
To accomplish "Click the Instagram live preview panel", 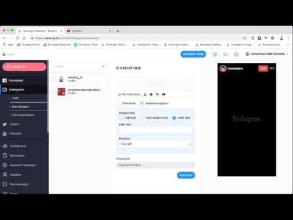I will (x=247, y=120).
